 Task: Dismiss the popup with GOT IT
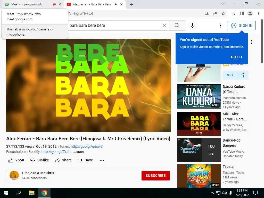click(237, 57)
